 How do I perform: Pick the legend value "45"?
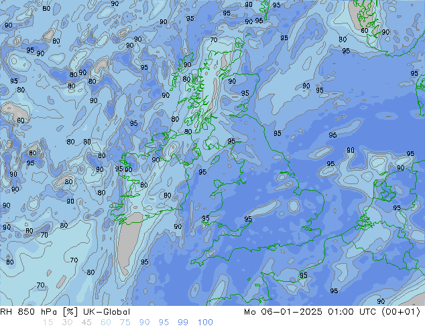point(86,323)
